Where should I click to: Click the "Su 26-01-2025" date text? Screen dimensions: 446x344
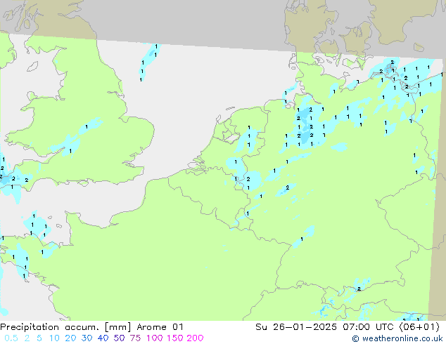pyautogui.click(x=296, y=327)
